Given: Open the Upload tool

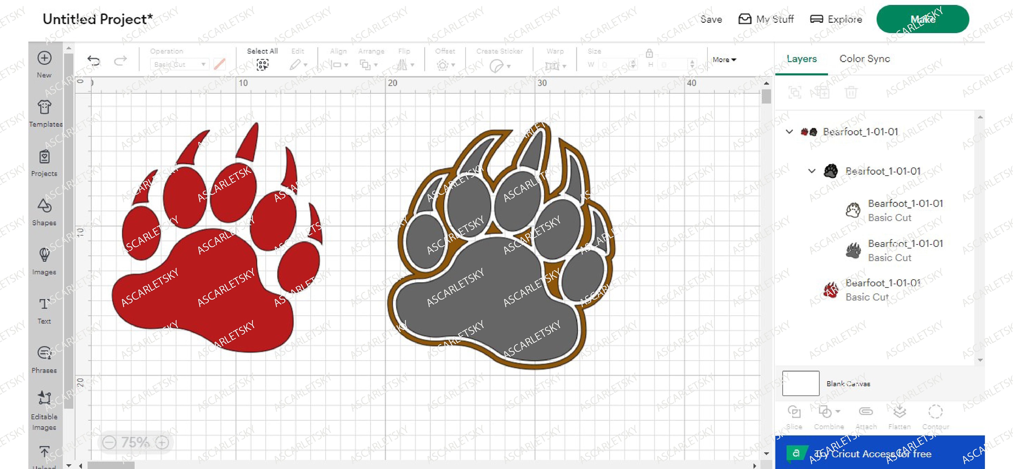Looking at the screenshot, I should [44, 452].
